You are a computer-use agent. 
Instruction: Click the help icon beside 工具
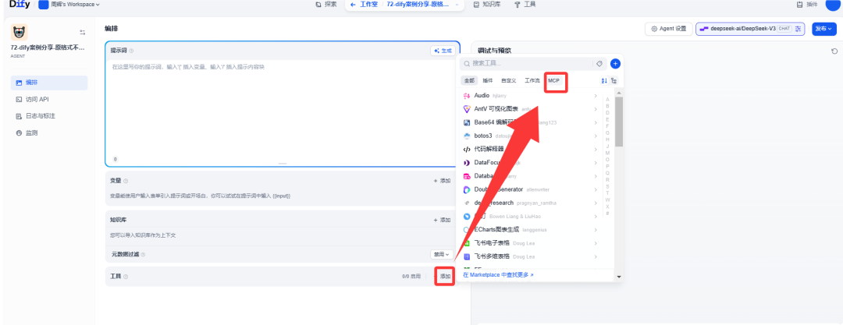tap(126, 277)
